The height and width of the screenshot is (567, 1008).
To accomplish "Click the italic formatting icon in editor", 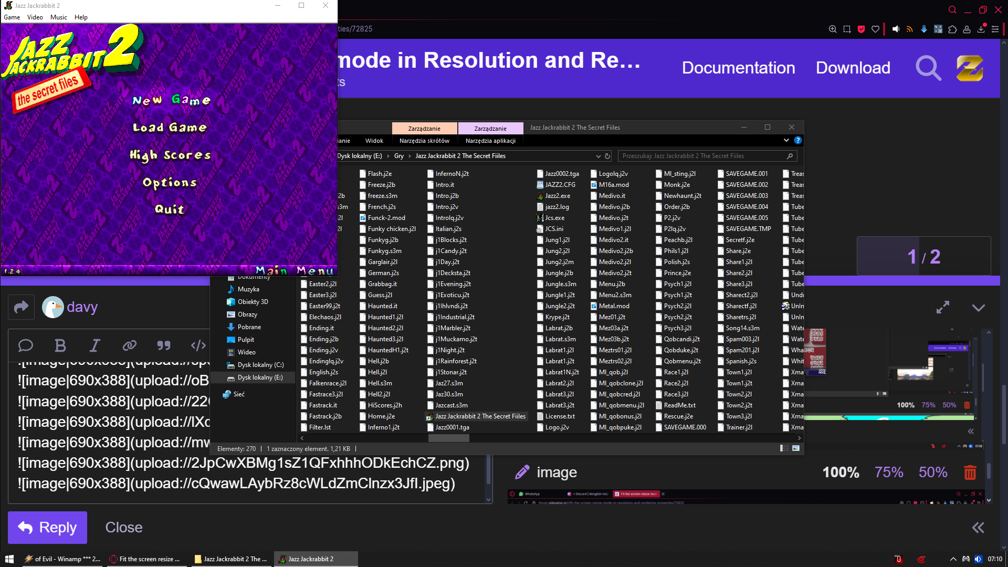I will (94, 345).
